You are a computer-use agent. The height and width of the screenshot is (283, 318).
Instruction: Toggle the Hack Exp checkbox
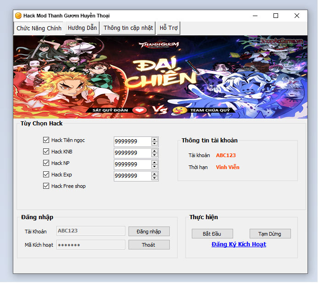tap(46, 175)
